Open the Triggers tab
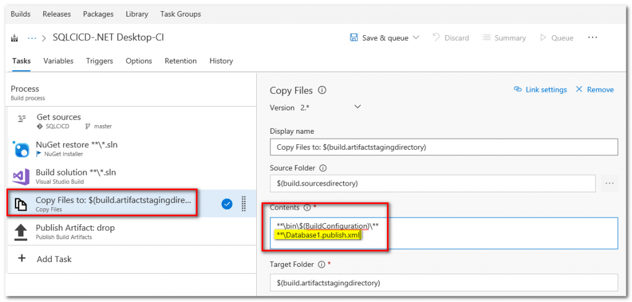The image size is (632, 302). (x=99, y=61)
